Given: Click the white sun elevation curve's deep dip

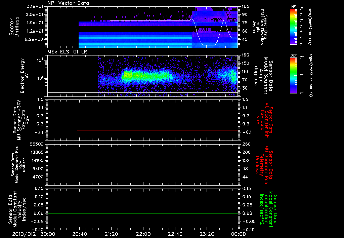Looking at the screenshot, I should click(209, 45).
